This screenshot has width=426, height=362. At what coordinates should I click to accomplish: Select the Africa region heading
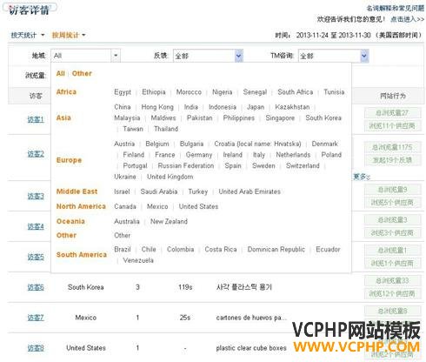click(66, 92)
